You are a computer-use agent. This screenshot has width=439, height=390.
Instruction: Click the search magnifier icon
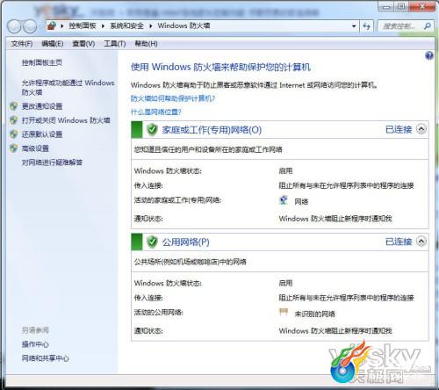(x=428, y=26)
